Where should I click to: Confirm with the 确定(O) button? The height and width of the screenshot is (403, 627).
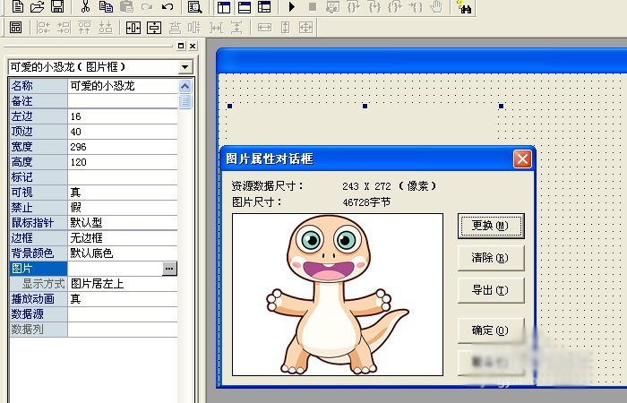(490, 330)
